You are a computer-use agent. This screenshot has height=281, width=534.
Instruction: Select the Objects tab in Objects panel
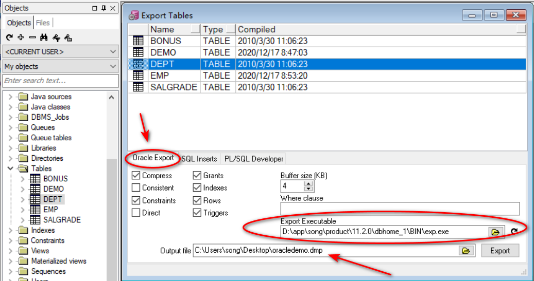(19, 23)
